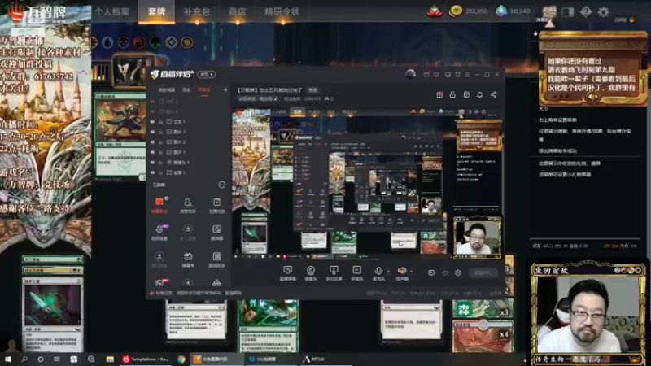Image resolution: width=651 pixels, height=366 pixels.
Task: Add a 手机投屏 phone cast source
Action: coord(334,273)
